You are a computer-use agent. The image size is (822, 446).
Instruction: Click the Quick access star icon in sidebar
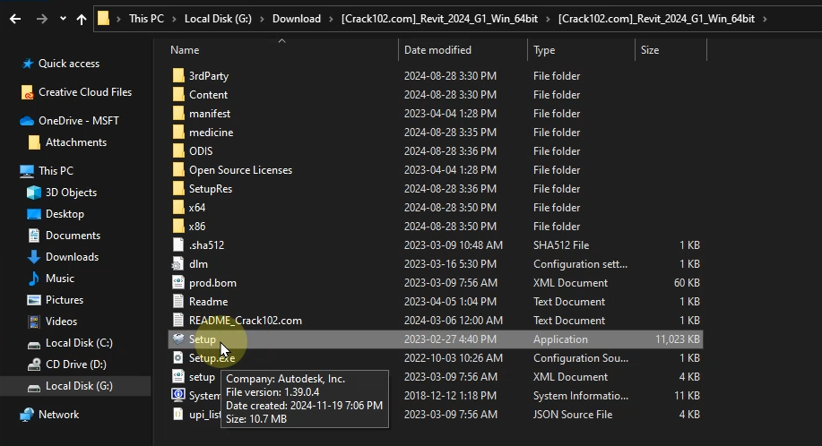27,64
